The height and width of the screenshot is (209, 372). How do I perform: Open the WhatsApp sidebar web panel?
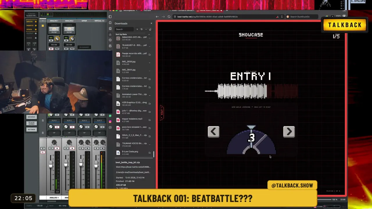(110, 116)
